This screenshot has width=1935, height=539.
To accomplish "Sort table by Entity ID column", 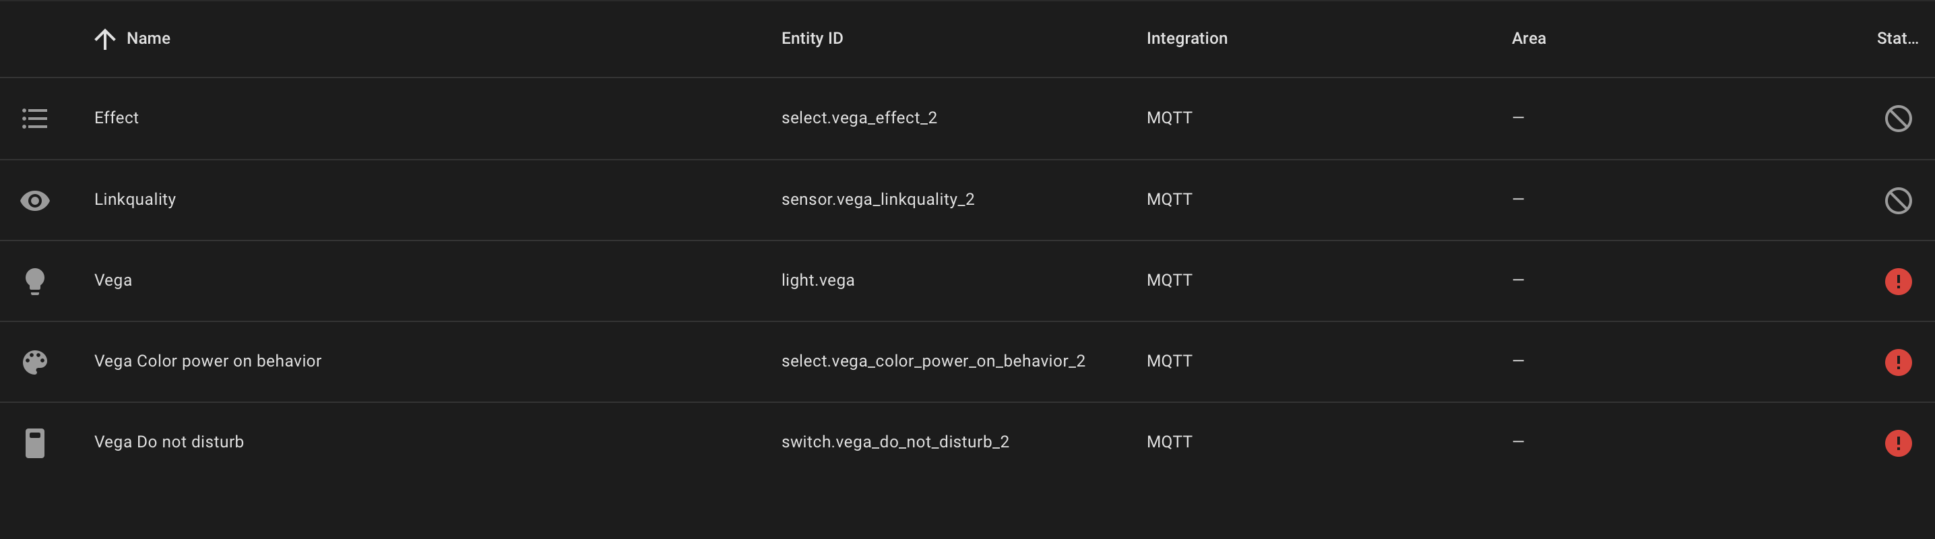I will (811, 38).
